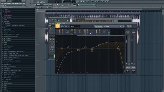Toggle De-esser module power
The width and height of the screenshot is (164, 92).
coord(63,30)
